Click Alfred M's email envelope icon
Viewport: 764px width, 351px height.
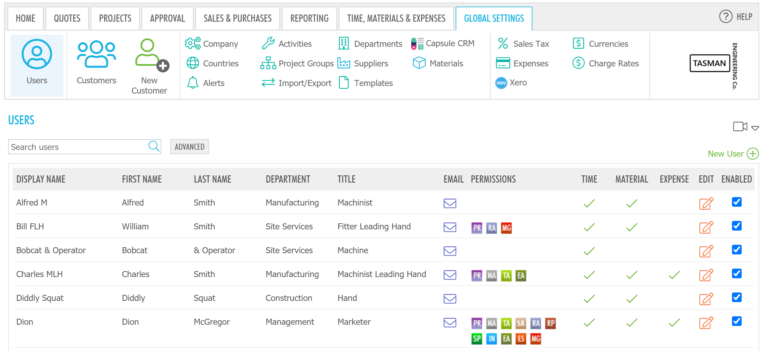click(450, 204)
